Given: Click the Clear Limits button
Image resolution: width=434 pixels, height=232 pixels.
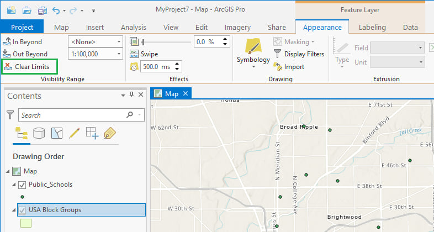Looking at the screenshot, I should [30, 67].
